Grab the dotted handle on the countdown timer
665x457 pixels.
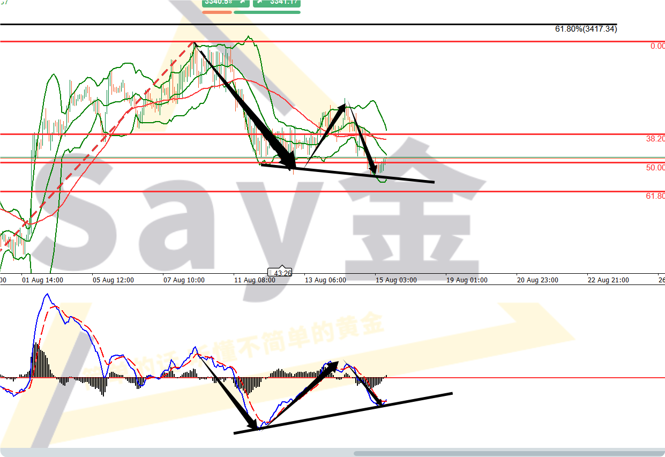click(x=271, y=273)
